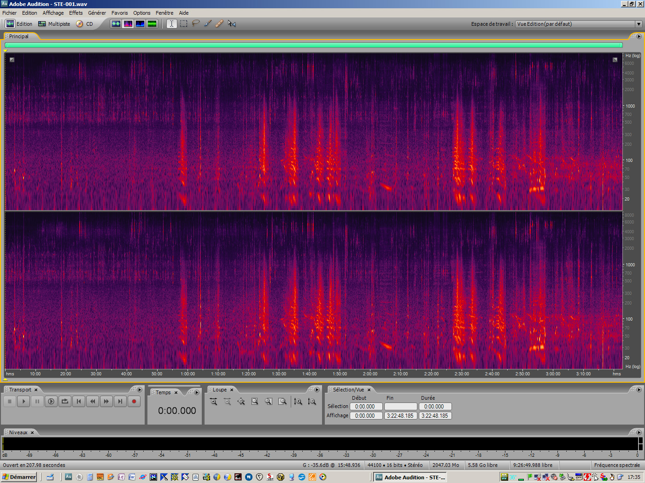Click the vertical zoom out icon in Loupe panel
Screen dimensions: 645x483
point(312,402)
